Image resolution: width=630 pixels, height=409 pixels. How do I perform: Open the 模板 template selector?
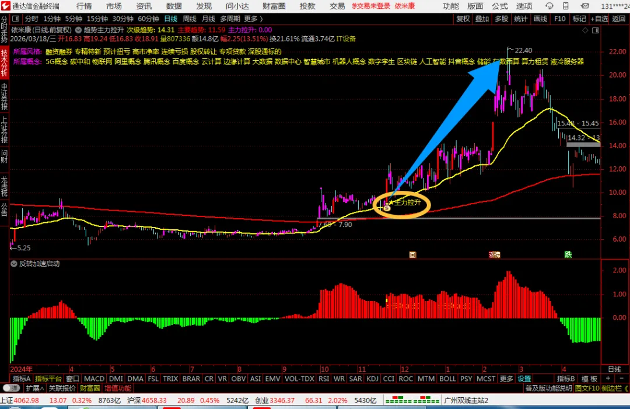pos(589,379)
